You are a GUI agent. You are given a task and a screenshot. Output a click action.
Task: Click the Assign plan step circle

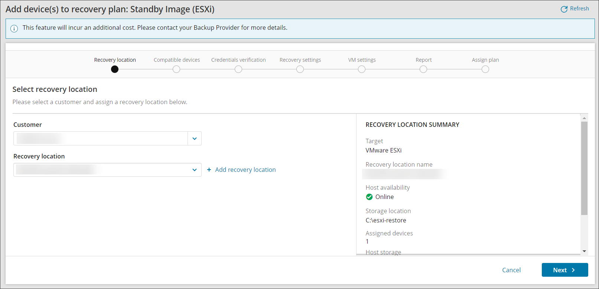[485, 69]
